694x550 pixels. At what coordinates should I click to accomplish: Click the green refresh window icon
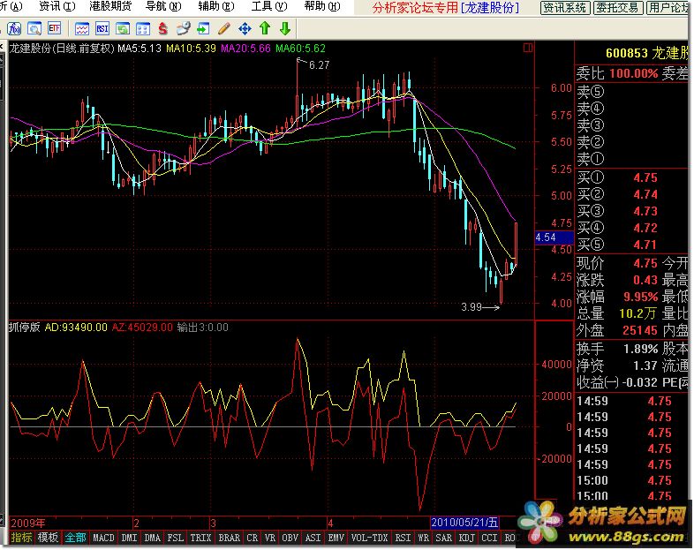point(123,29)
